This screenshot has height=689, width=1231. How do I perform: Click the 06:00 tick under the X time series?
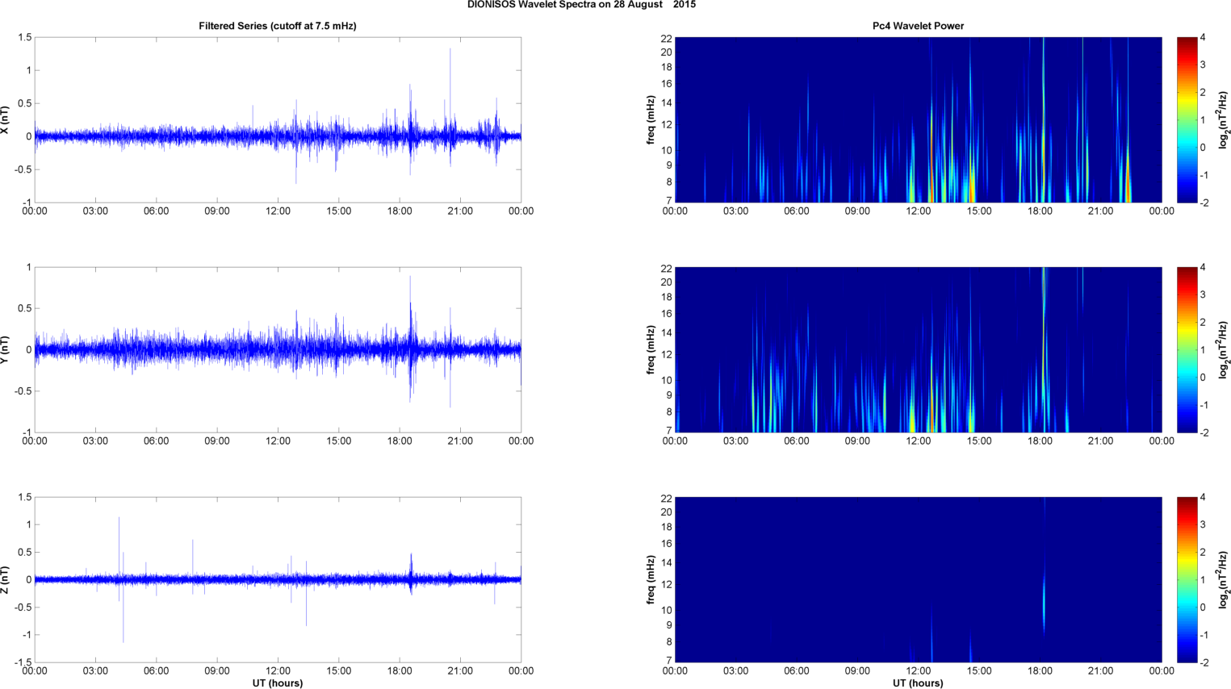[x=156, y=211]
